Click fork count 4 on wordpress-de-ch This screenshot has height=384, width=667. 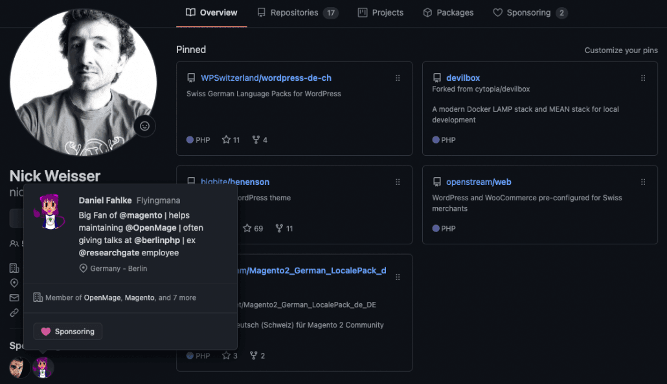(x=260, y=140)
